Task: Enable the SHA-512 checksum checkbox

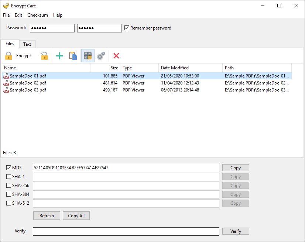Action: click(8, 203)
